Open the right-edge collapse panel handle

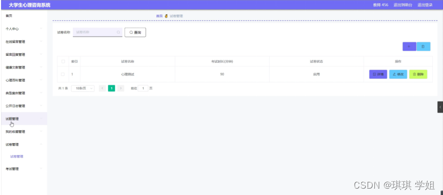440,107
